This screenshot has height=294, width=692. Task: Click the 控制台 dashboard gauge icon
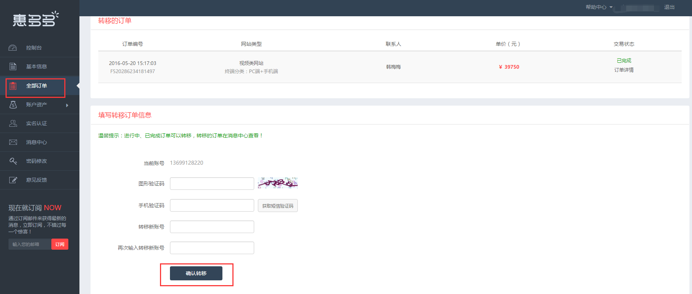pyautogui.click(x=13, y=48)
